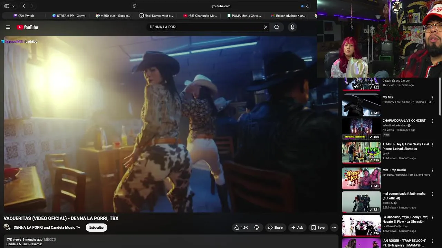Click the VAQUERITAS (VIDEO OFICIAL) title text
This screenshot has height=248, width=442.
(61, 218)
